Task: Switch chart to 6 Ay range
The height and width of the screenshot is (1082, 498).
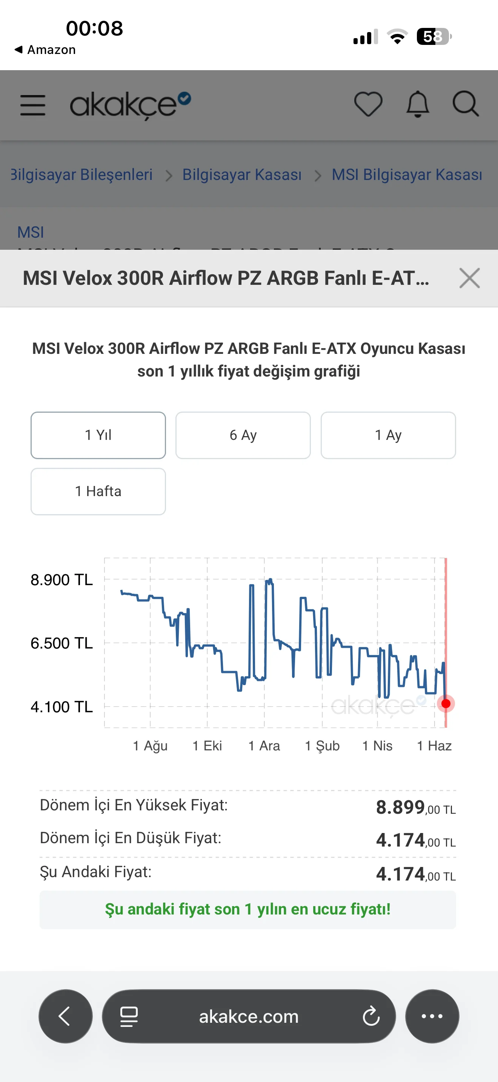Action: 243,435
